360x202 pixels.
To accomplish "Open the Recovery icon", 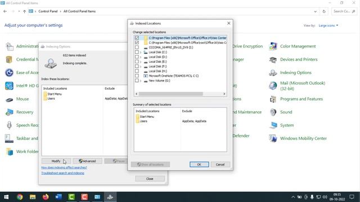I will 9,112.
